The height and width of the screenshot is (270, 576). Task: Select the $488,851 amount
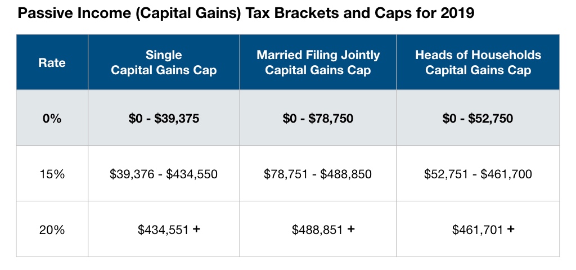click(x=317, y=229)
